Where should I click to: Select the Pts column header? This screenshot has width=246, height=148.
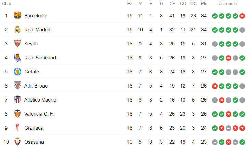(204, 4)
